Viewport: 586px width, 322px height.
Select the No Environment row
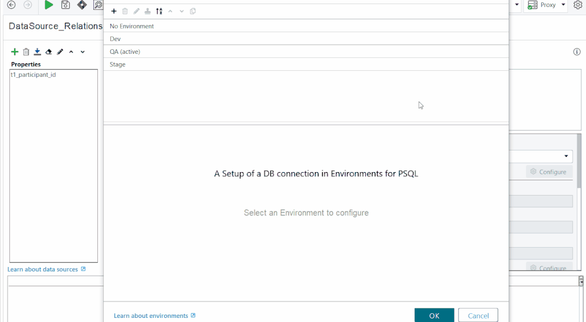click(306, 26)
